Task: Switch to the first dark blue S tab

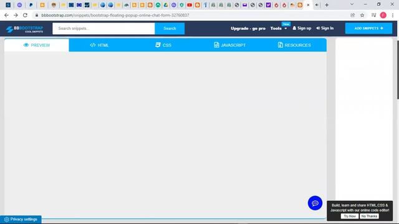Action: pos(8,5)
